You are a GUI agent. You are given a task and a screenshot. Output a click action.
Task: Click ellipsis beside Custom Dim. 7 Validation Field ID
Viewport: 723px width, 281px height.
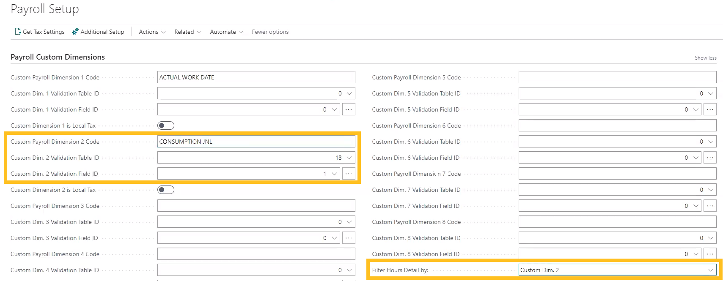[x=710, y=206]
